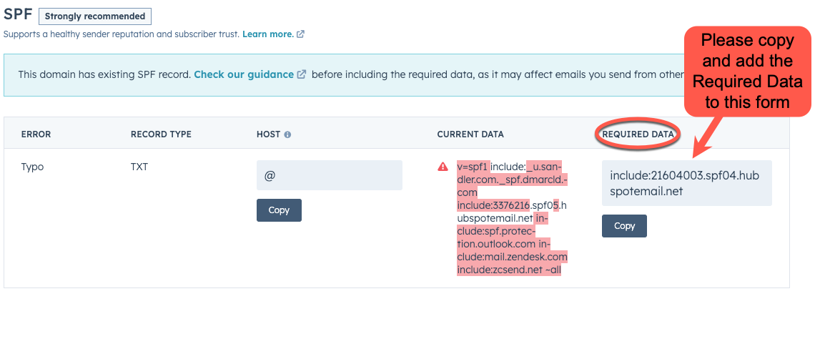Image resolution: width=820 pixels, height=339 pixels.
Task: Click the info icon next to HOST
Action: [287, 134]
